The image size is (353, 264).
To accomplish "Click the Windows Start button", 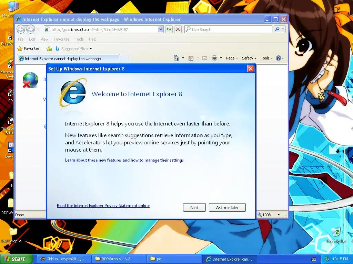I will (x=16, y=259).
